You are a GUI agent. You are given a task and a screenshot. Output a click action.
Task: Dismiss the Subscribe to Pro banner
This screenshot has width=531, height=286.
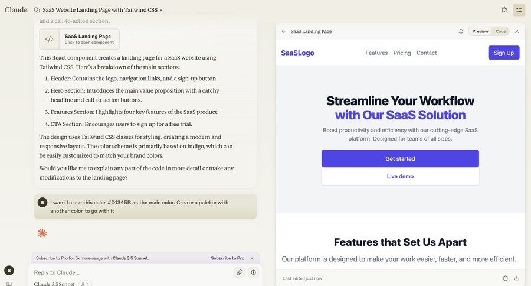252,258
